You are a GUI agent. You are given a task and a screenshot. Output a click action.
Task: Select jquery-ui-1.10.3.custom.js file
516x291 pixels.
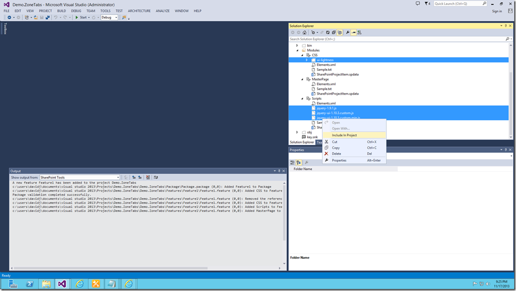tap(335, 113)
